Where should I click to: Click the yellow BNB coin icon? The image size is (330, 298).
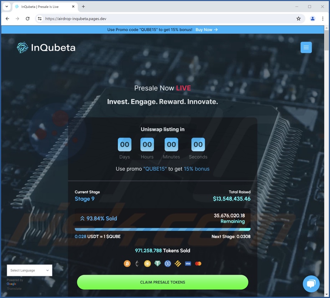point(147,263)
